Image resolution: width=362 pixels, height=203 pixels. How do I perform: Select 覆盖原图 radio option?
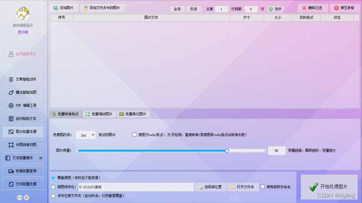[x=53, y=178]
